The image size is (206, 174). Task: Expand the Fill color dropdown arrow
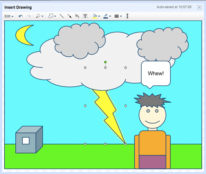tap(99, 16)
